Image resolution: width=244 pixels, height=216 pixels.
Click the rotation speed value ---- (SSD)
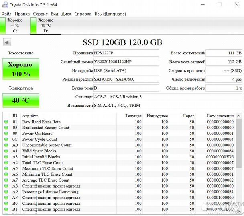224,70
